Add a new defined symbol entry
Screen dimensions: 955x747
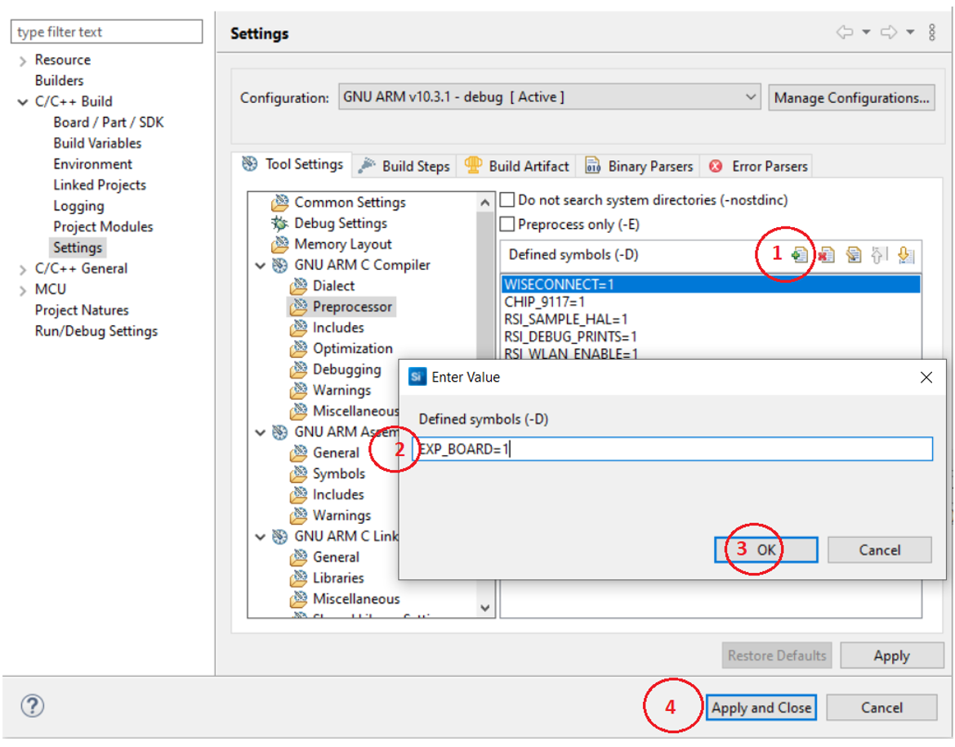click(x=799, y=255)
